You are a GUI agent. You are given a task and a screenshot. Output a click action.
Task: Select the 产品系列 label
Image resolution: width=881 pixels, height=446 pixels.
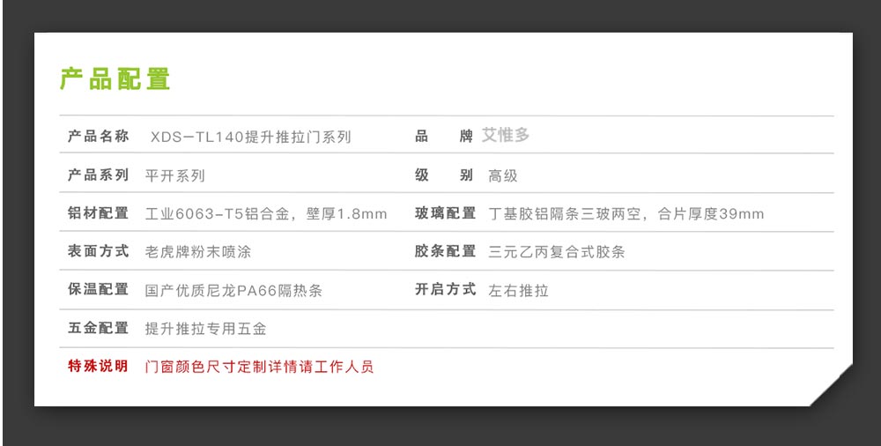98,175
